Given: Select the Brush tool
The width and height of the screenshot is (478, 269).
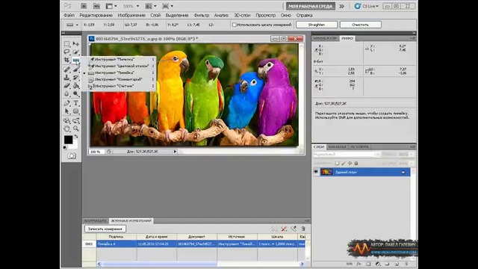Looking at the screenshot, I should coord(76,69).
